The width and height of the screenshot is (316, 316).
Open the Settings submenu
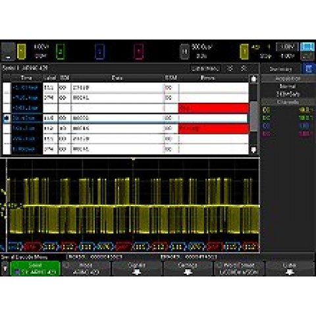[188, 269]
